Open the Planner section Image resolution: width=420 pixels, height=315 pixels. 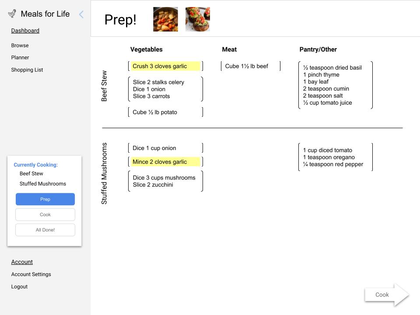20,57
